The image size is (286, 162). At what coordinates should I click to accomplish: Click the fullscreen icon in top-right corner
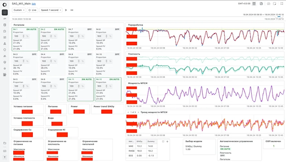pyautogui.click(x=282, y=4)
